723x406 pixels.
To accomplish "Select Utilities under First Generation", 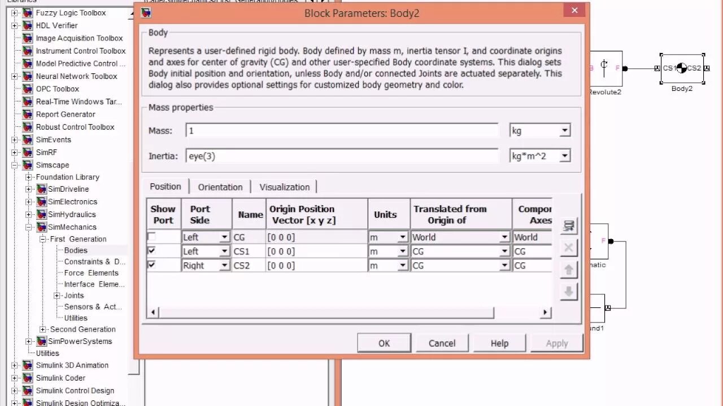I will tap(76, 318).
